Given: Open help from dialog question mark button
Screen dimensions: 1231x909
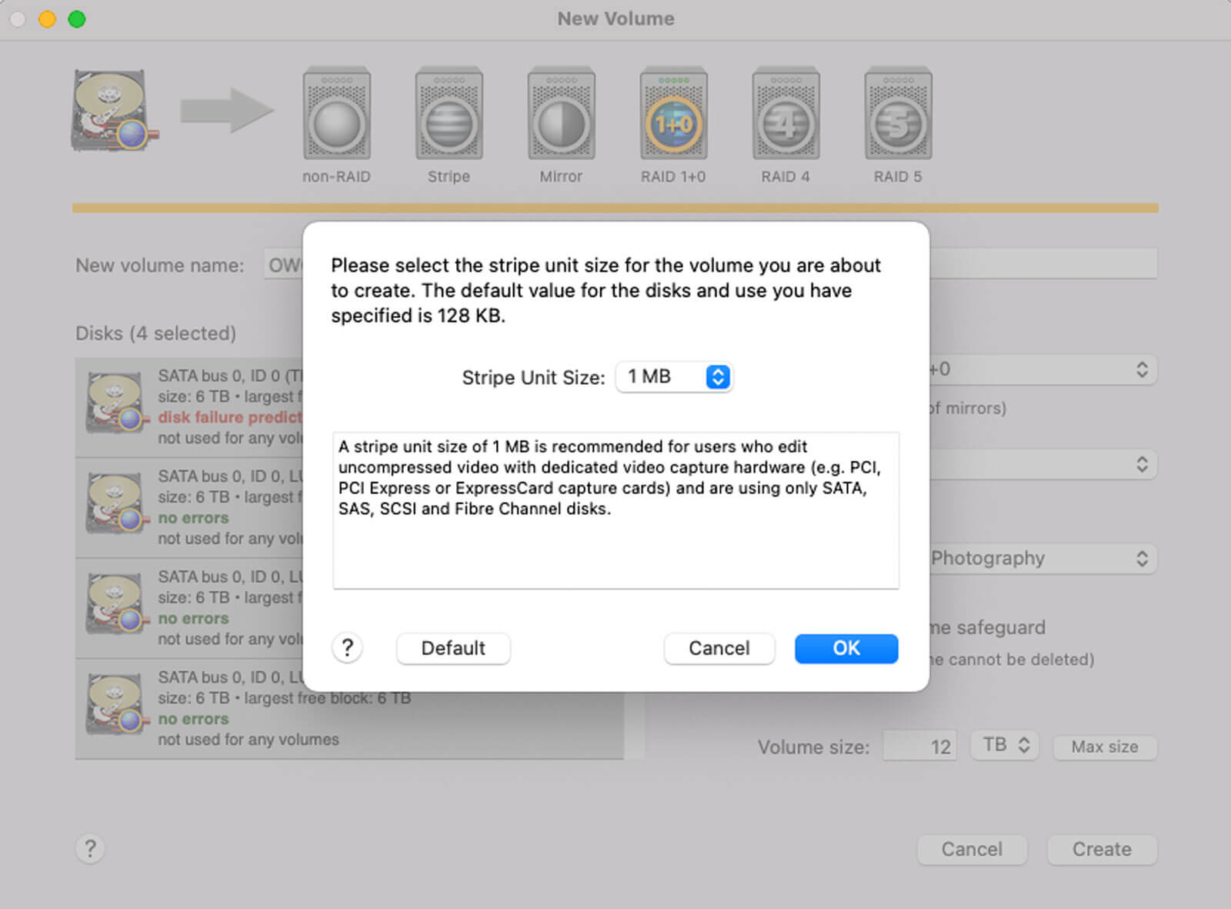Looking at the screenshot, I should (347, 648).
